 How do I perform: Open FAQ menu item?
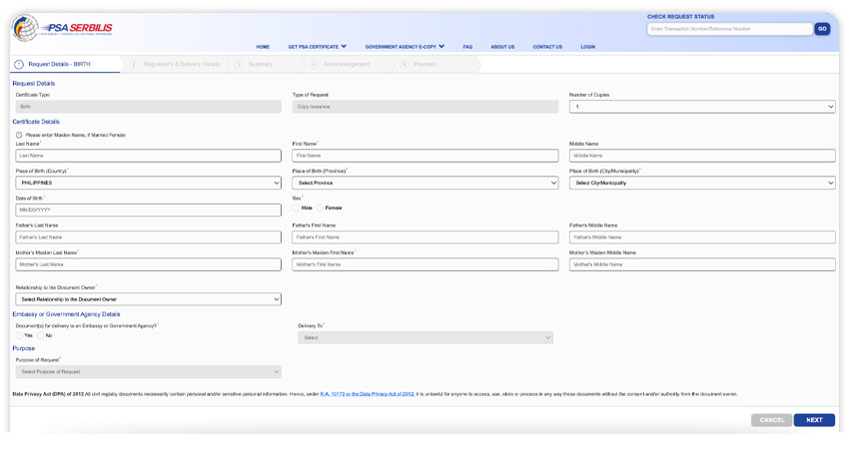tap(467, 47)
